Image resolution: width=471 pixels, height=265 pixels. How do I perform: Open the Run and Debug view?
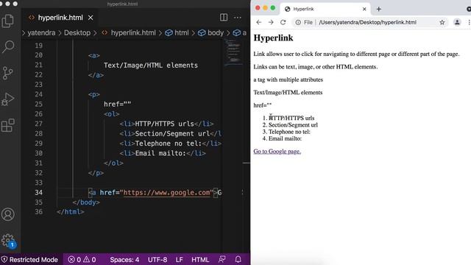pyautogui.click(x=8, y=99)
